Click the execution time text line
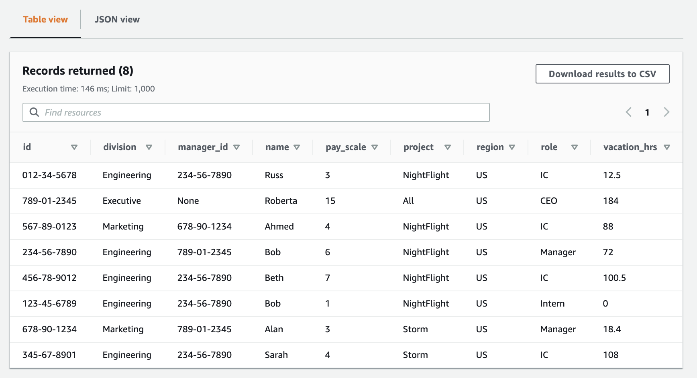 (88, 89)
